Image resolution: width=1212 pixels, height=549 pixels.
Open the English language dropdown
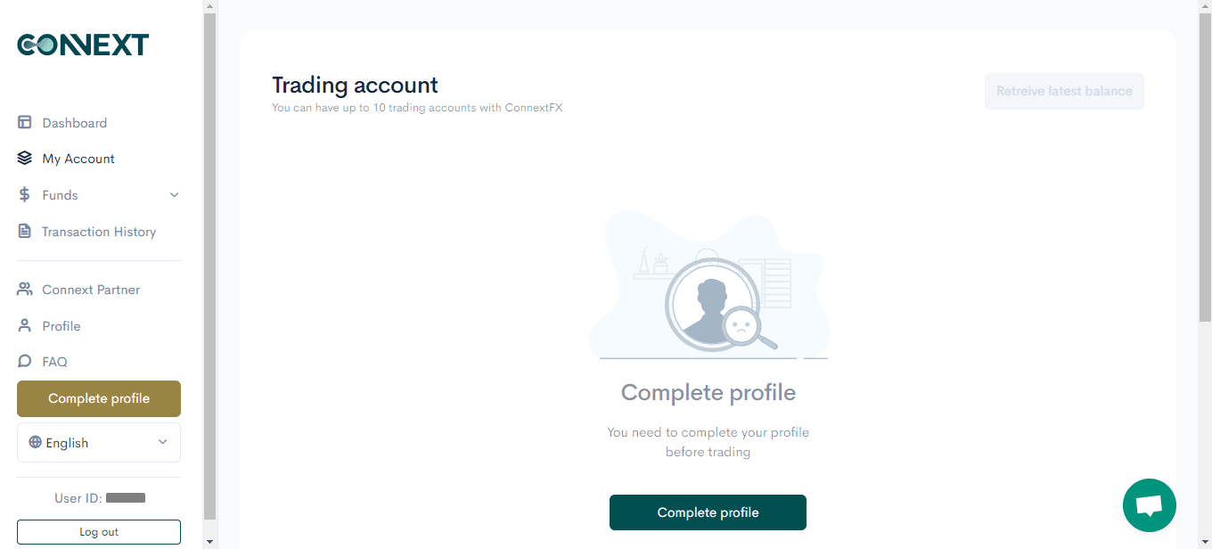click(x=99, y=443)
